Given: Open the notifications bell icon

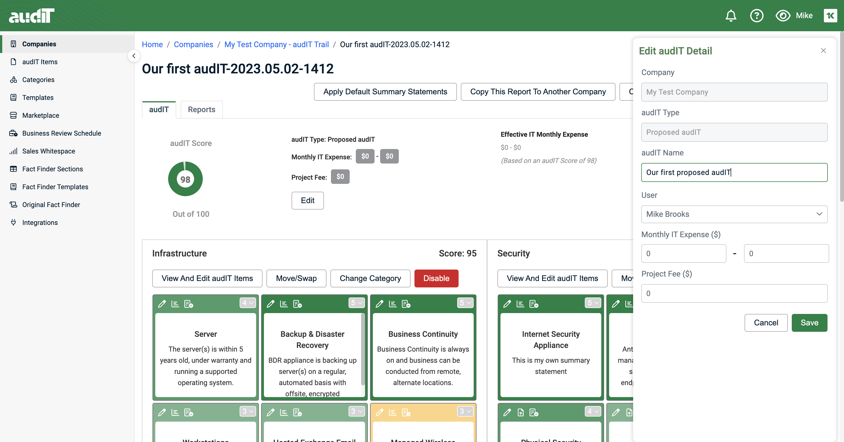Looking at the screenshot, I should (731, 15).
